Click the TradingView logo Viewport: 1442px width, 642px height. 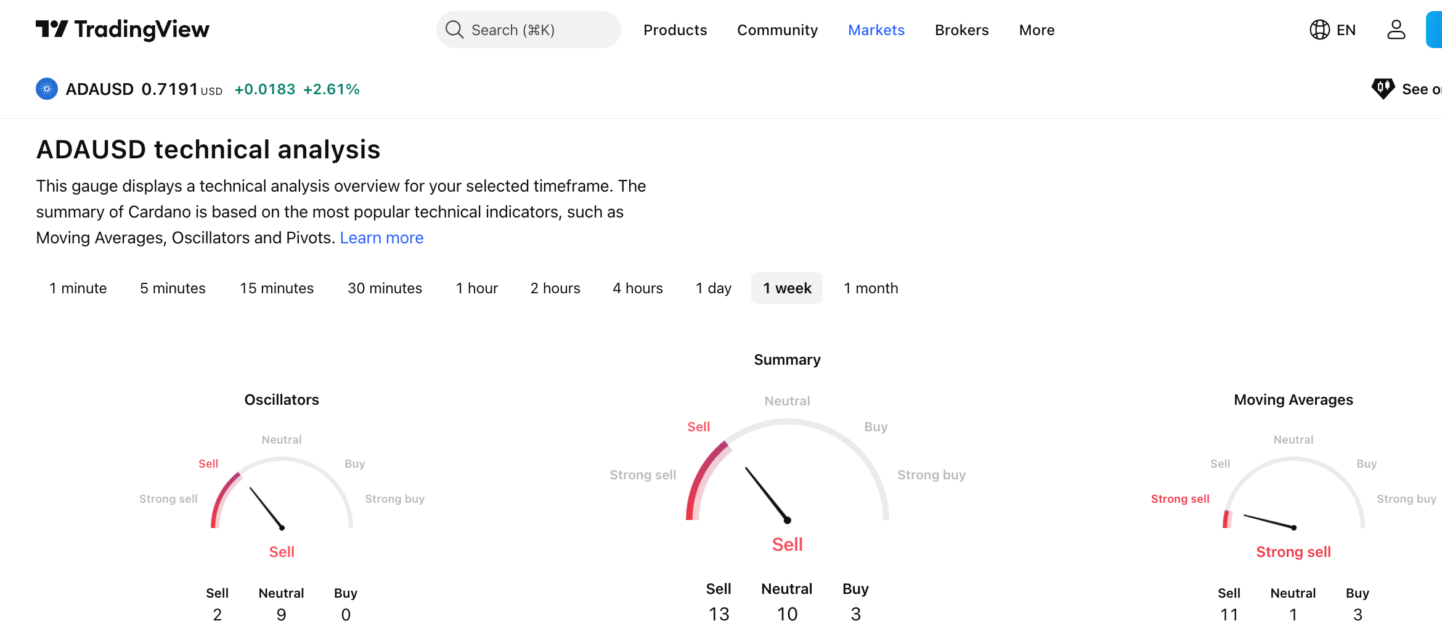coord(122,30)
